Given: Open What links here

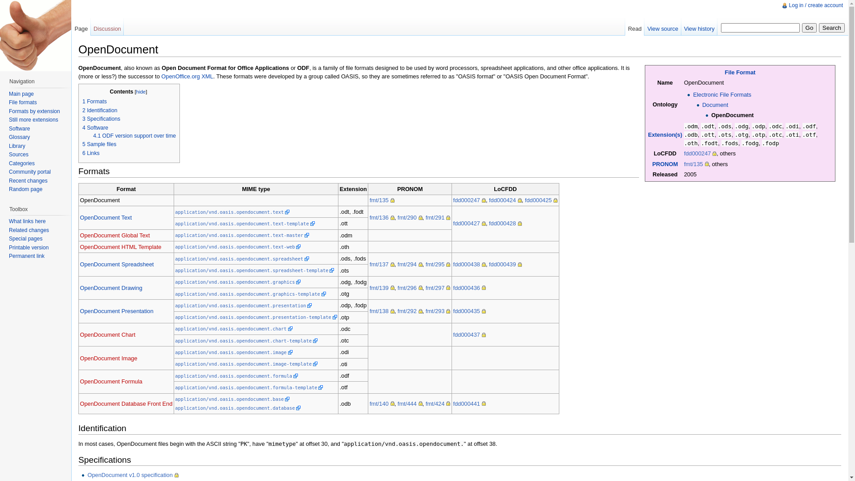Looking at the screenshot, I should pos(27,221).
